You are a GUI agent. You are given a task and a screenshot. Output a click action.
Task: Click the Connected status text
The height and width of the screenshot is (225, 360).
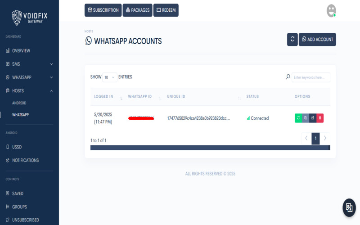260,118
